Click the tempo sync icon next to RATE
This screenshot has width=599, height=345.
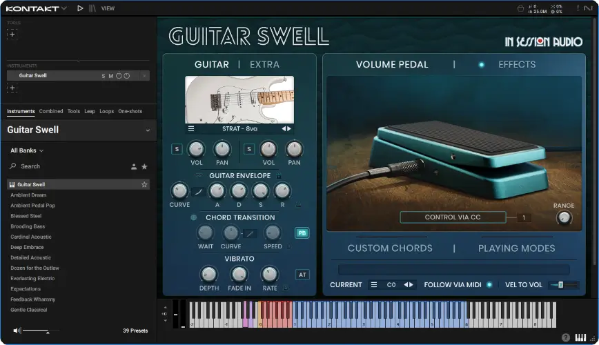(286, 288)
